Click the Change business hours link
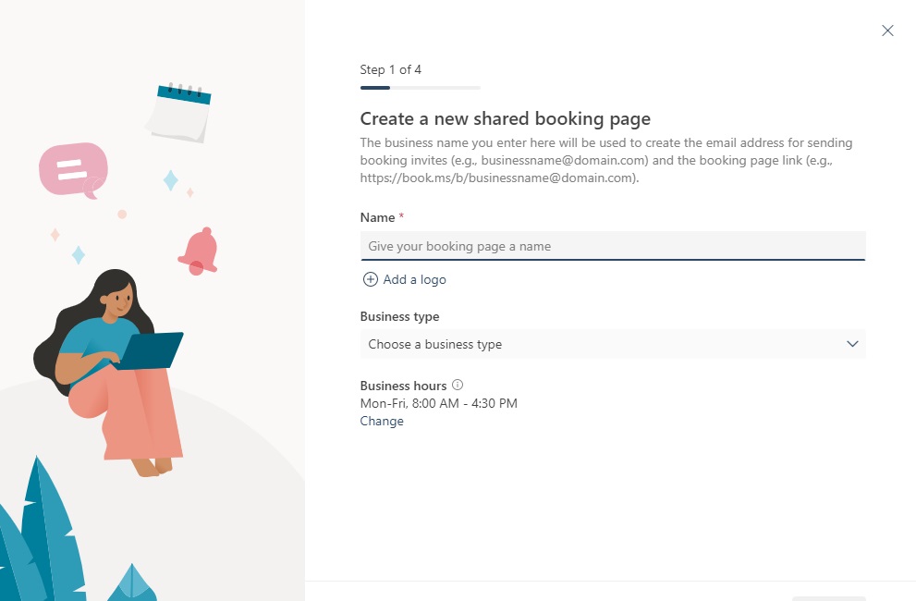This screenshot has width=916, height=601. coord(382,421)
